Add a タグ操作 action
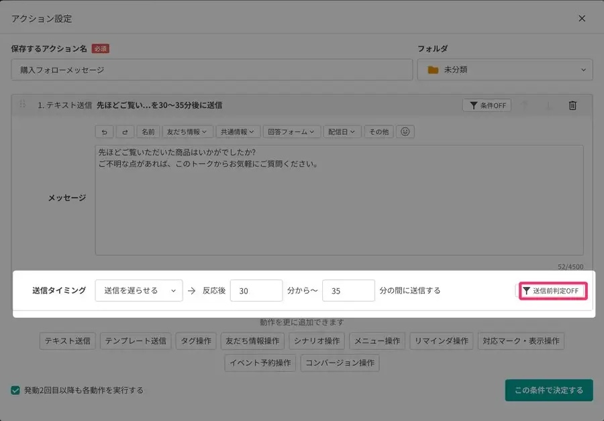The image size is (604, 421). [x=196, y=341]
